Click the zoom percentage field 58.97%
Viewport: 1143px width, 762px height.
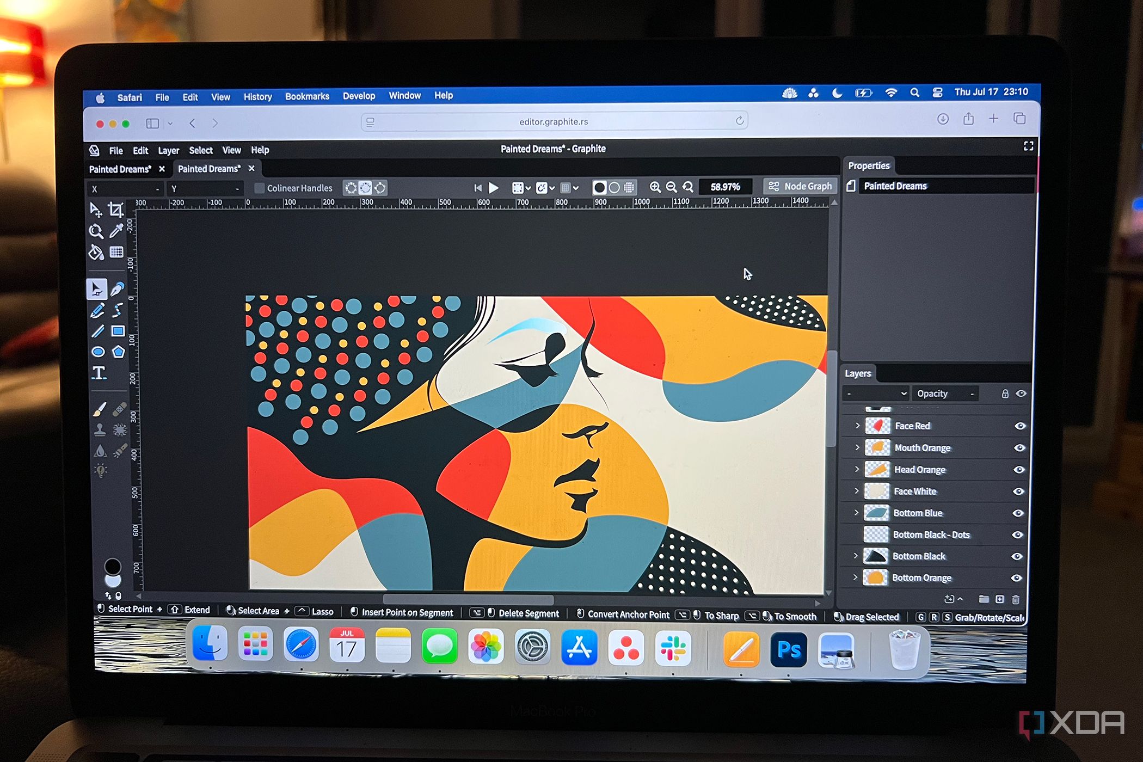725,187
